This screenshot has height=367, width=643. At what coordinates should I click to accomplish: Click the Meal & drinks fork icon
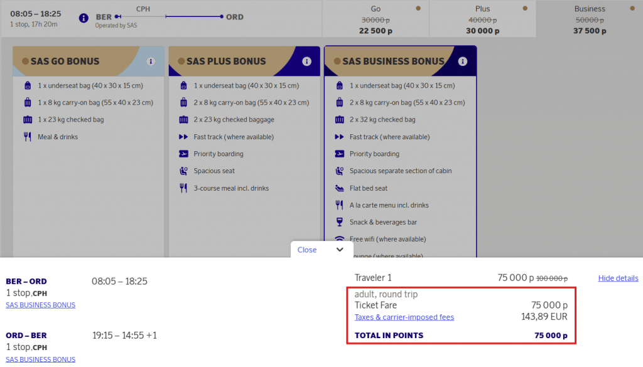pos(28,137)
